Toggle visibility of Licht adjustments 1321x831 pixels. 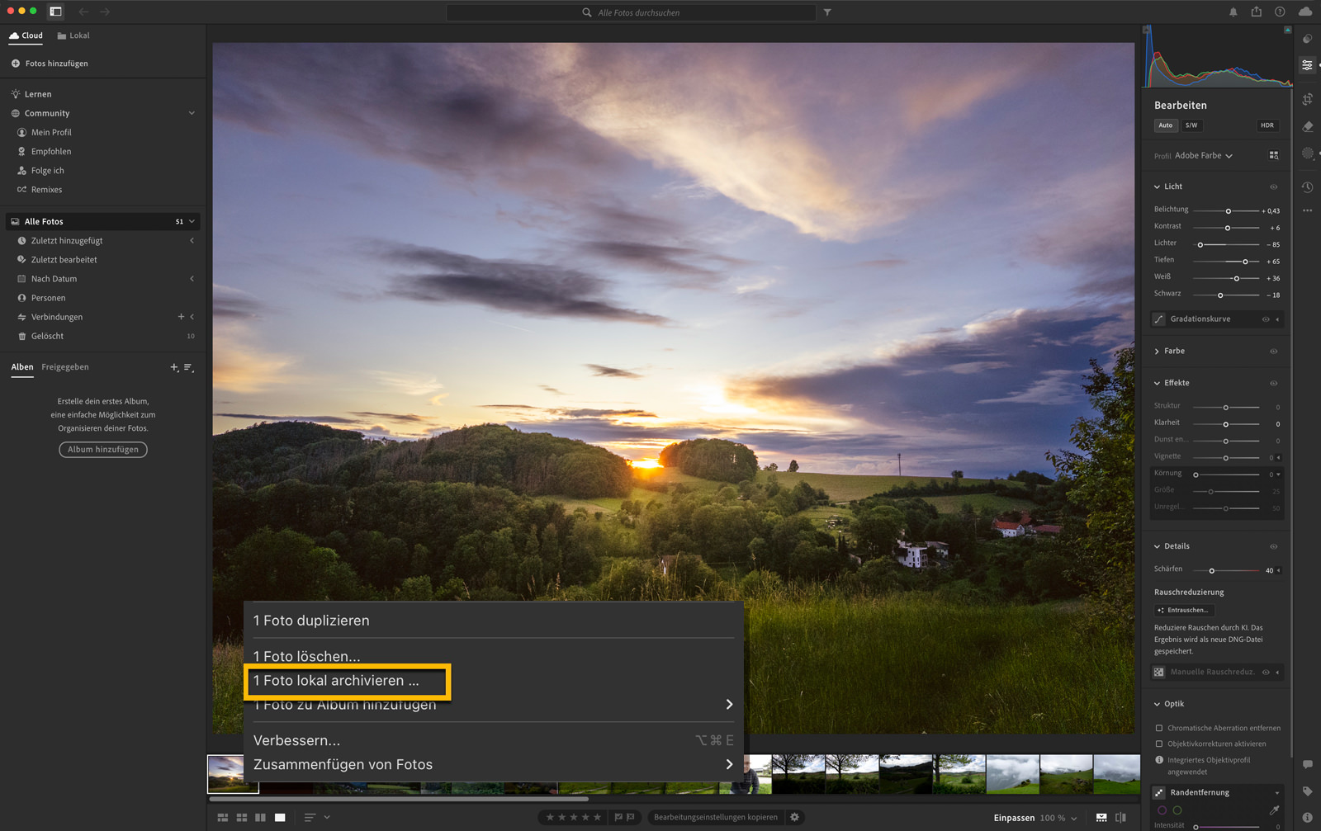pos(1273,187)
